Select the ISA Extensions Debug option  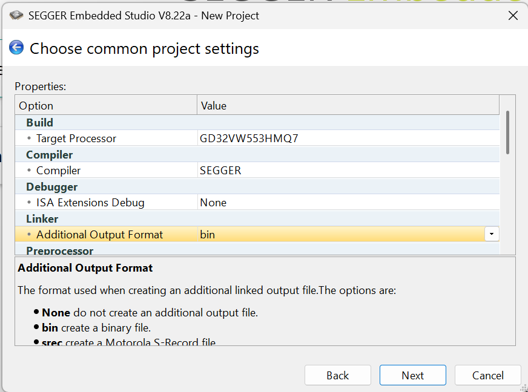click(x=90, y=203)
